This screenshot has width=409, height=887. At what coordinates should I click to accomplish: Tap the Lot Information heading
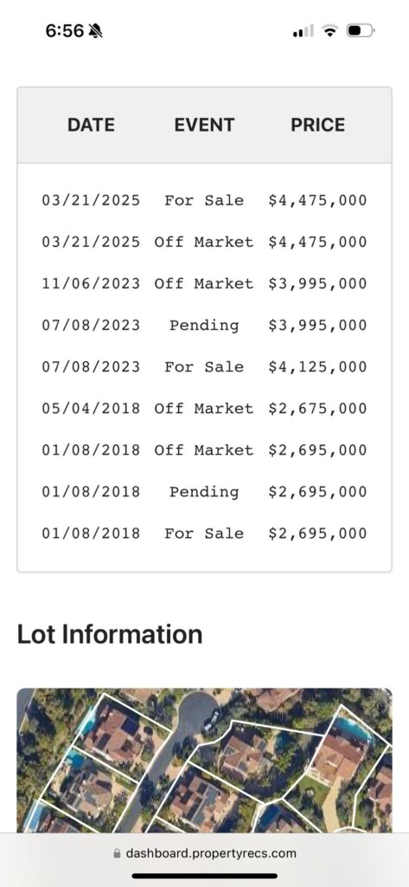point(110,634)
